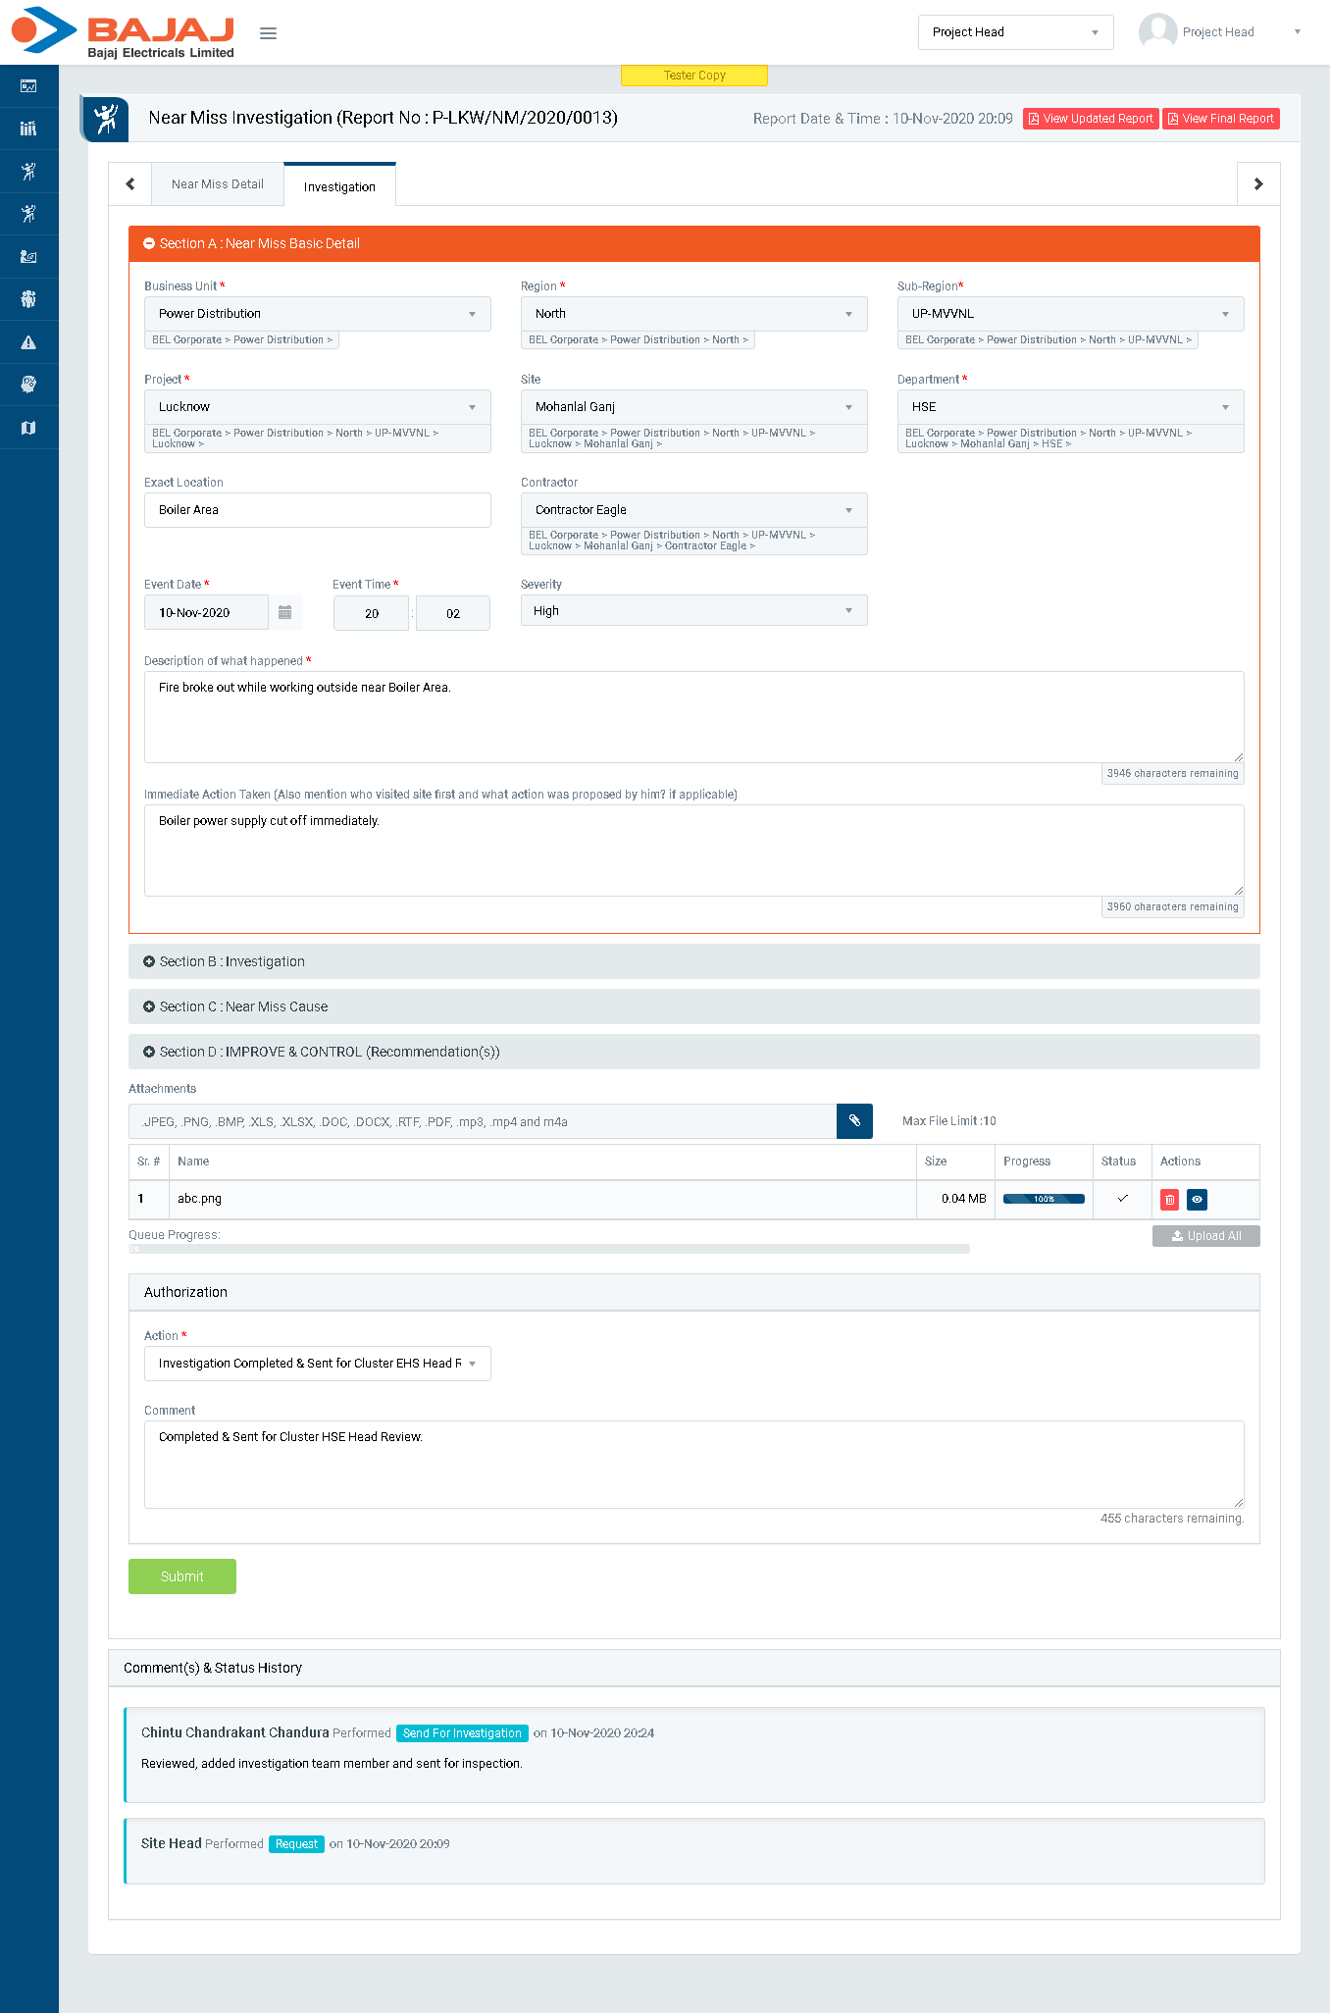Expand Section B : Investigation
This screenshot has height=2013, width=1330.
pos(231,961)
